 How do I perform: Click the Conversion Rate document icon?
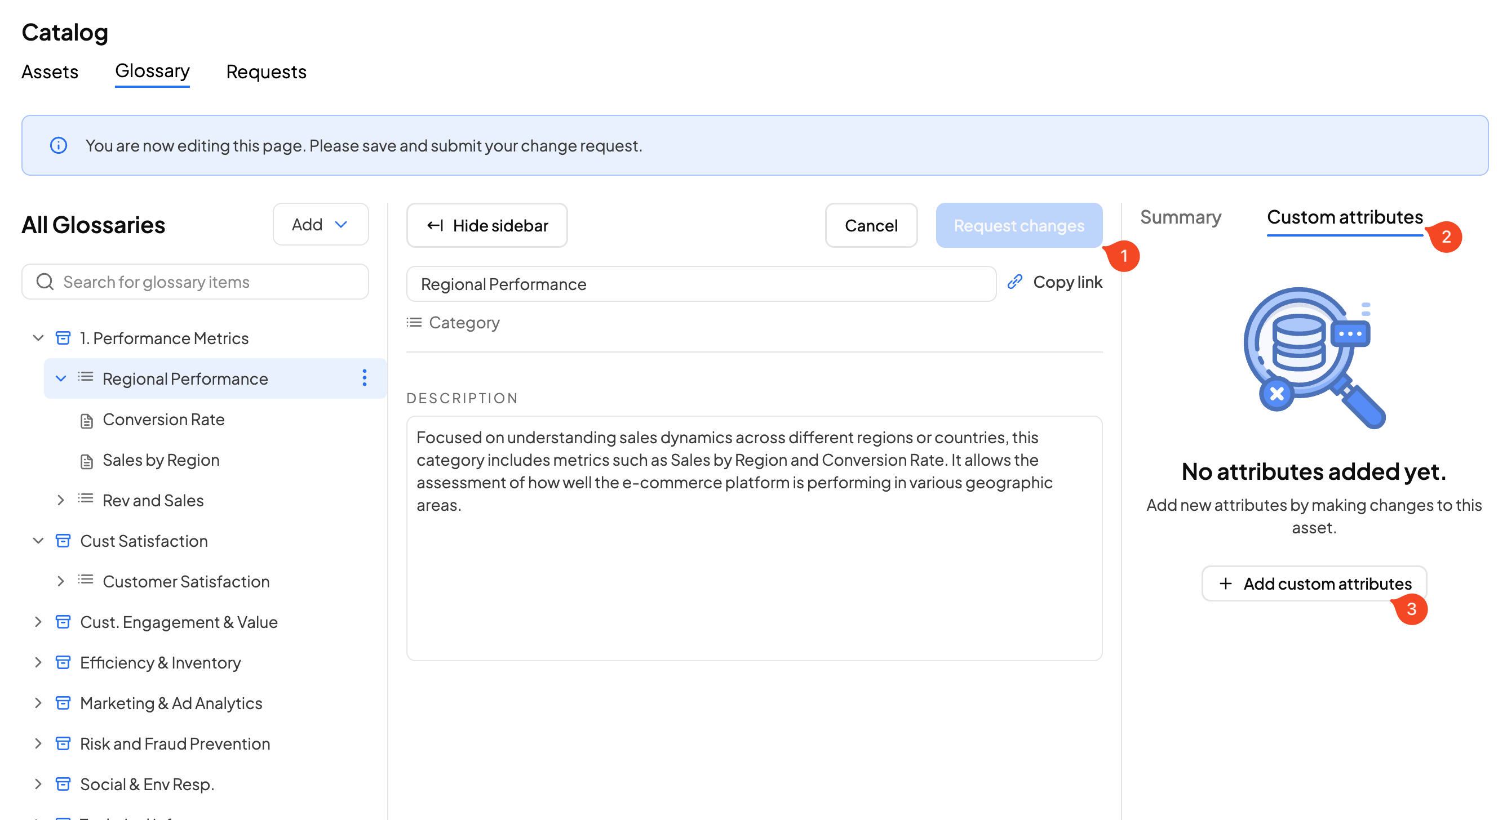[x=87, y=420]
